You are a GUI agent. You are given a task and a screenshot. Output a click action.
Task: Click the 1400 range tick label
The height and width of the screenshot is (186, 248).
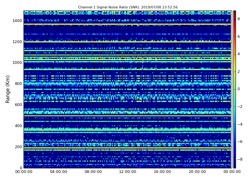click(17, 21)
